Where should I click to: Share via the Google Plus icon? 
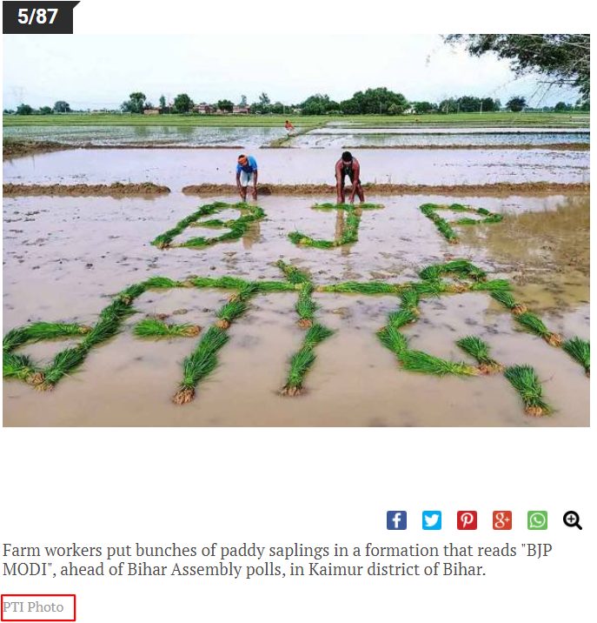pyautogui.click(x=502, y=520)
